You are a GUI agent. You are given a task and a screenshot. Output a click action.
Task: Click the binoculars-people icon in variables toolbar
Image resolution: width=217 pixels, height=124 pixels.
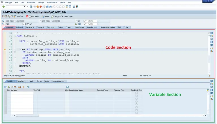coord(20,87)
